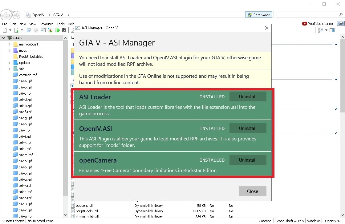
Task: Click Content in the status bar
Action: (265, 221)
